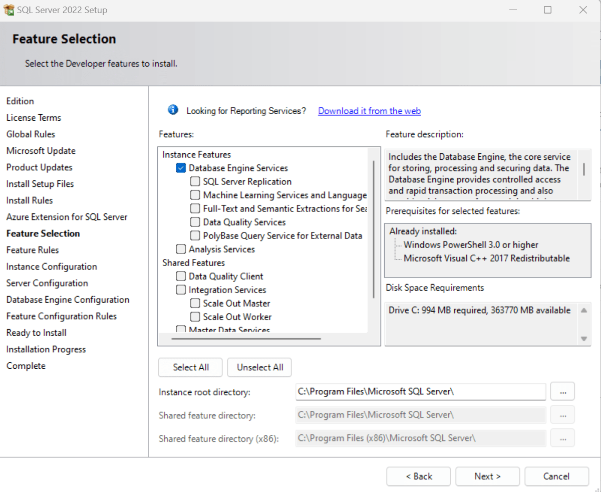Click Instance root directory text field
This screenshot has width=601, height=492.
pyautogui.click(x=421, y=392)
